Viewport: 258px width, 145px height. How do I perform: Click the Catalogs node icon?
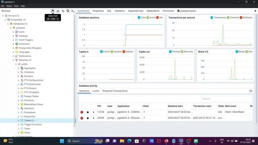[x=17, y=36]
